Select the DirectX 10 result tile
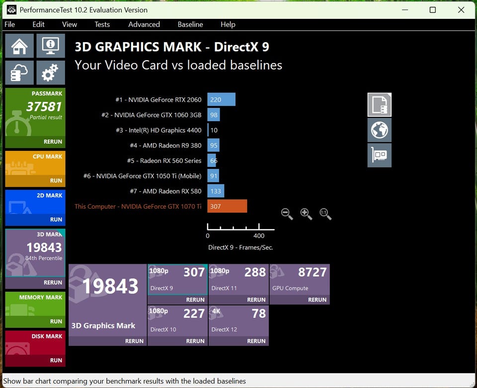This screenshot has height=388, width=477. (178, 321)
